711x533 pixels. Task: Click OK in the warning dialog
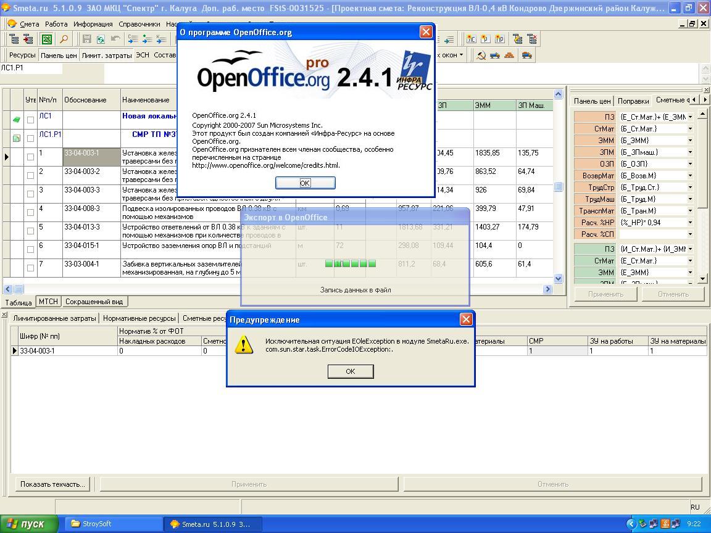351,371
